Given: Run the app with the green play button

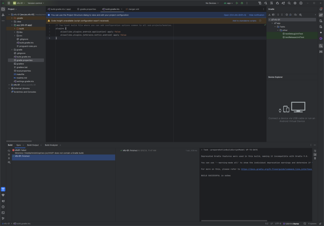Looking at the screenshot, I should (237, 3).
